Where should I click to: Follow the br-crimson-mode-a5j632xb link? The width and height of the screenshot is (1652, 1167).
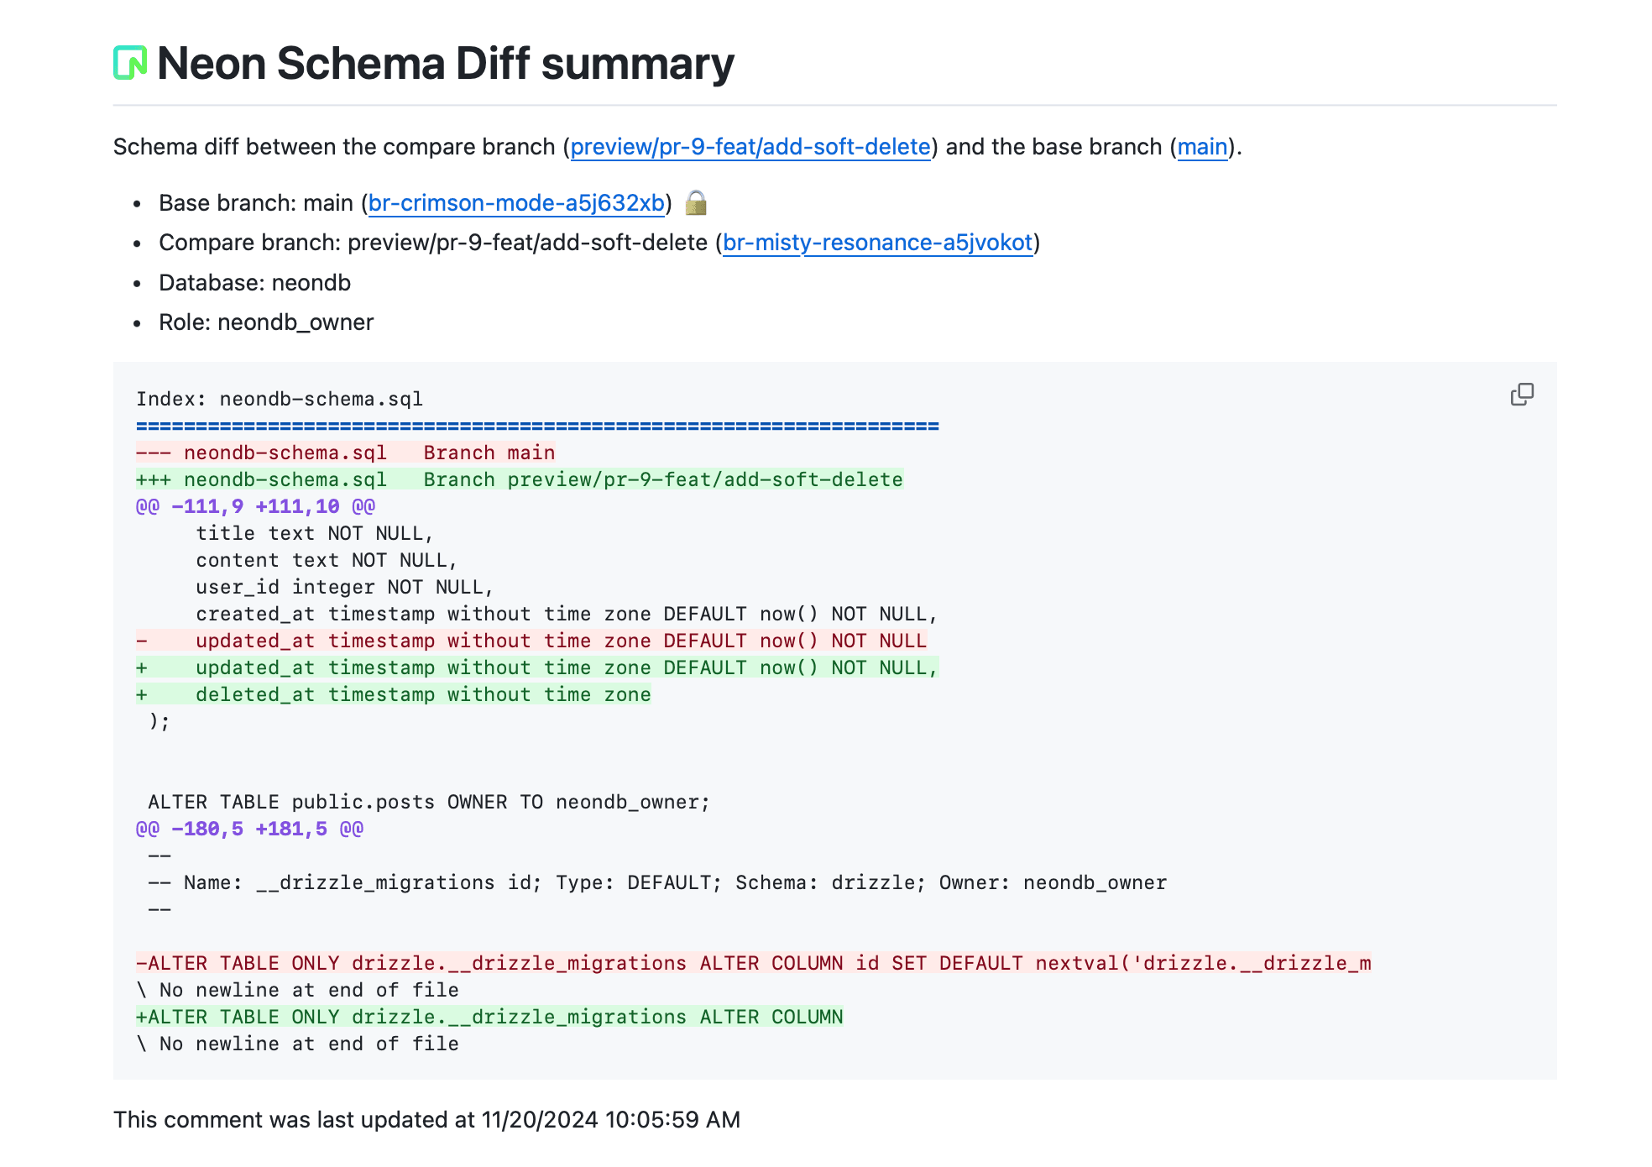tap(516, 203)
